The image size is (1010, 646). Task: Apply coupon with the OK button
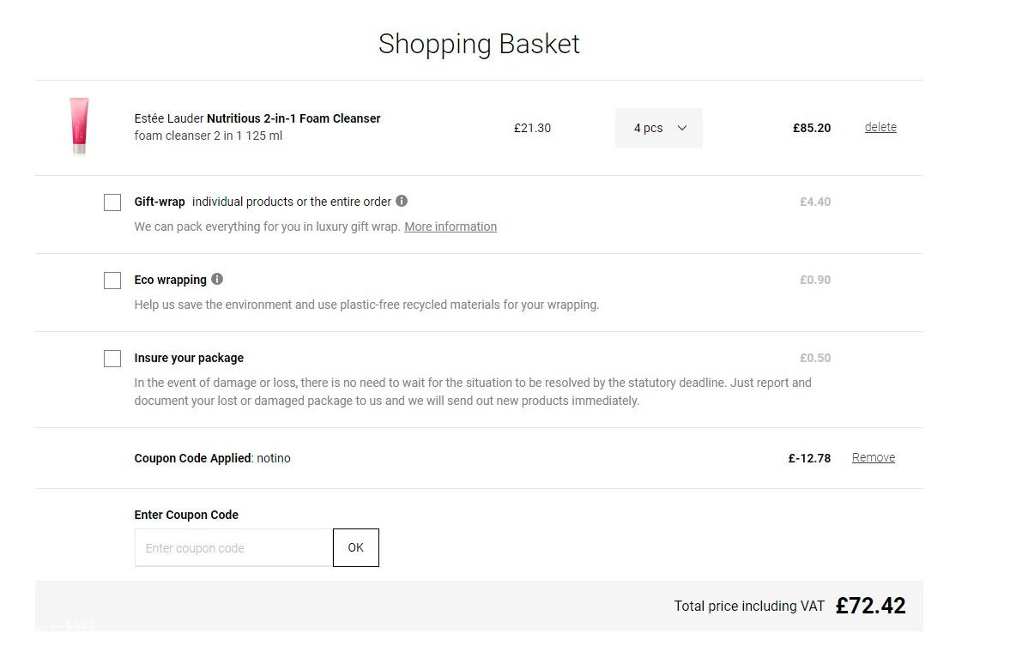coord(355,547)
